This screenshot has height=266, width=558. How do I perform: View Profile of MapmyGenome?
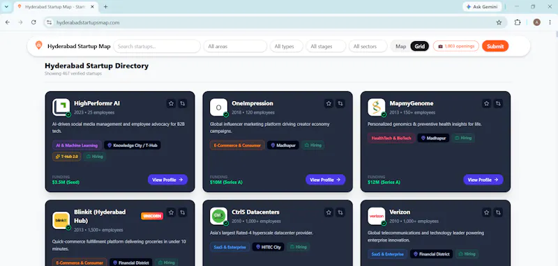pos(483,180)
